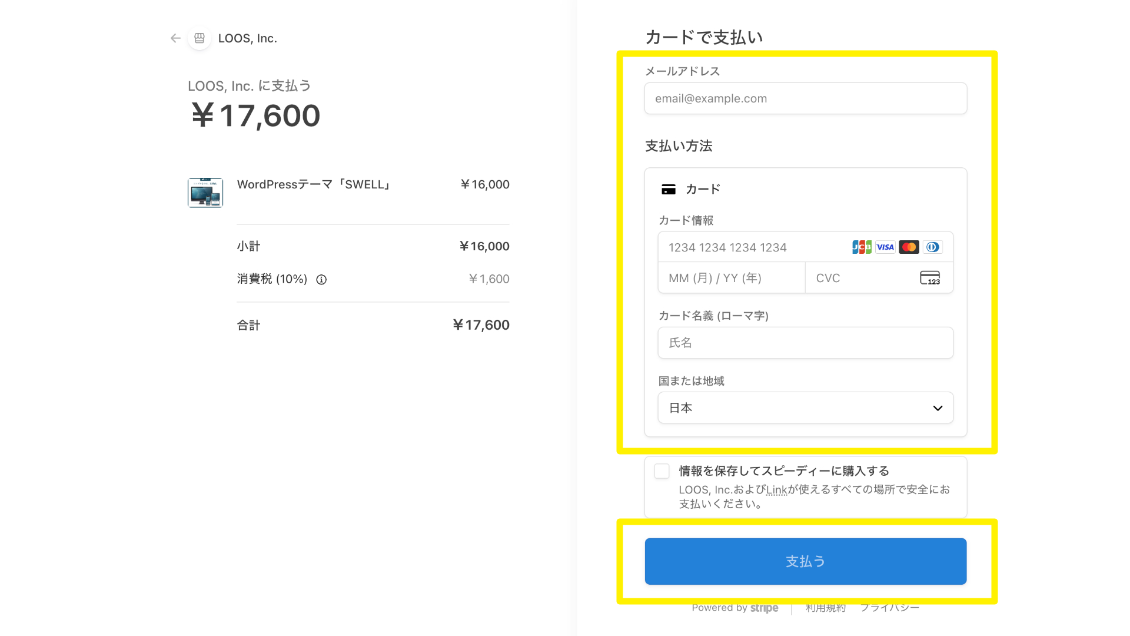Image resolution: width=1130 pixels, height=636 pixels.
Task: Click the black card payment icon
Action: point(669,190)
